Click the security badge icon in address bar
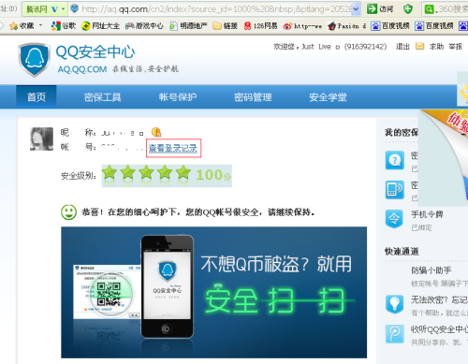 point(74,8)
